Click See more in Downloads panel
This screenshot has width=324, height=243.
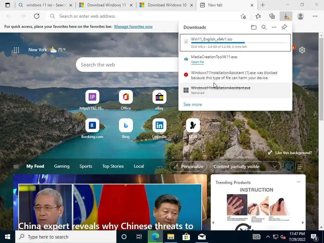pos(193,104)
